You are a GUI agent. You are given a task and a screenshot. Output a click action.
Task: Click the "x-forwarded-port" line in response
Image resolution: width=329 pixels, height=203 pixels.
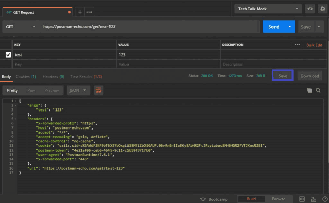point(62,159)
